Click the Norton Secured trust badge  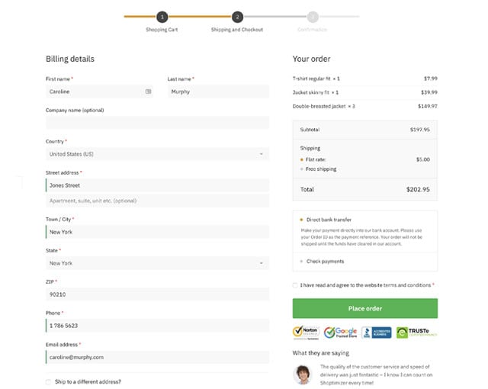(x=306, y=333)
